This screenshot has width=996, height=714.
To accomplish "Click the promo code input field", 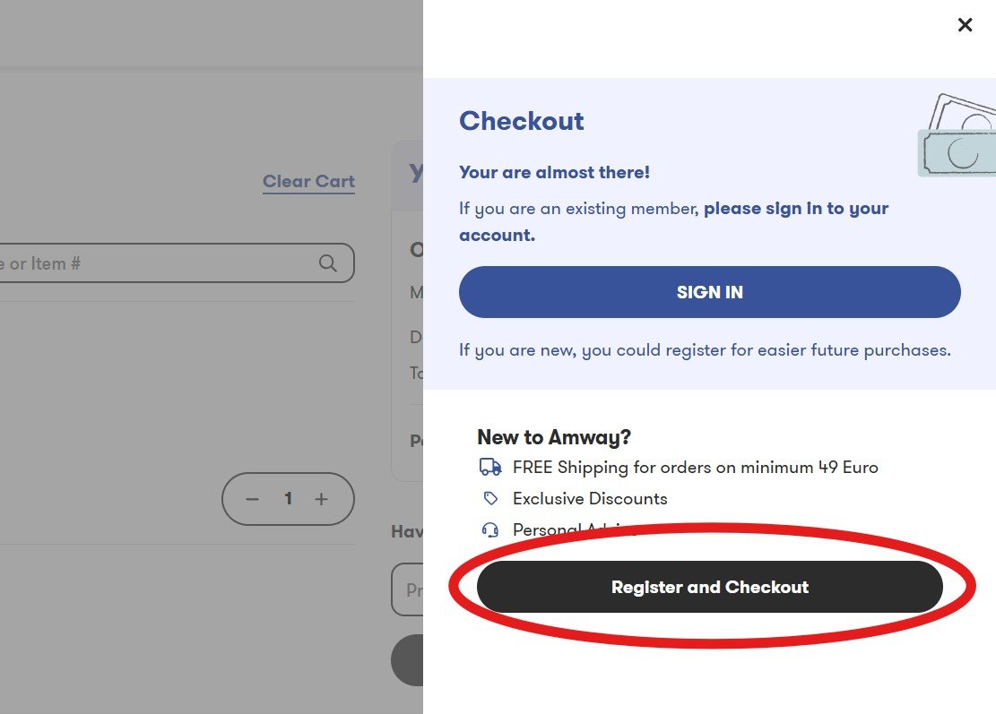I will click(407, 589).
